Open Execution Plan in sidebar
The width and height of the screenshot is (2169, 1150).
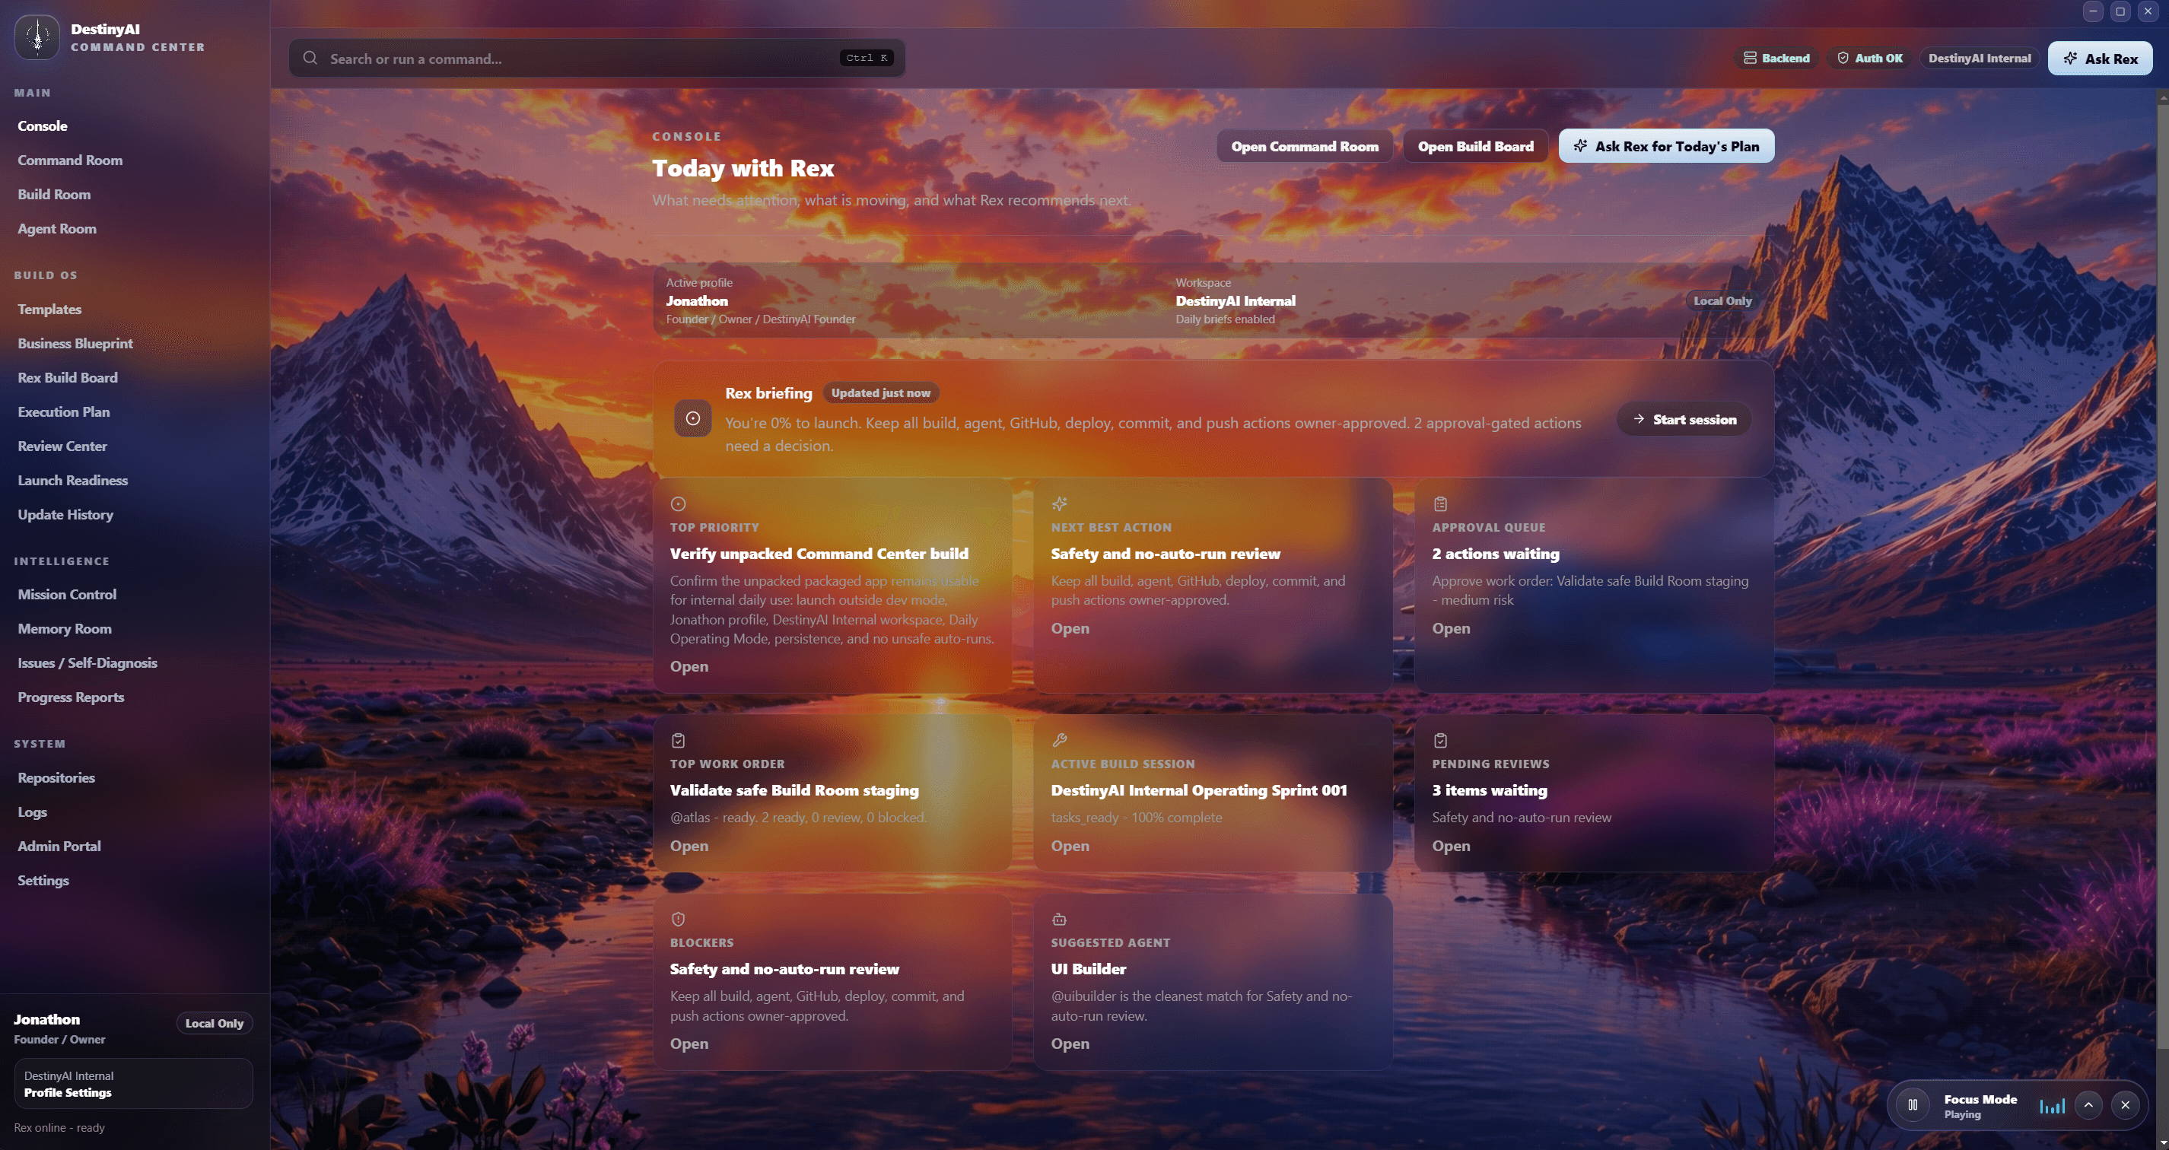pyautogui.click(x=63, y=411)
